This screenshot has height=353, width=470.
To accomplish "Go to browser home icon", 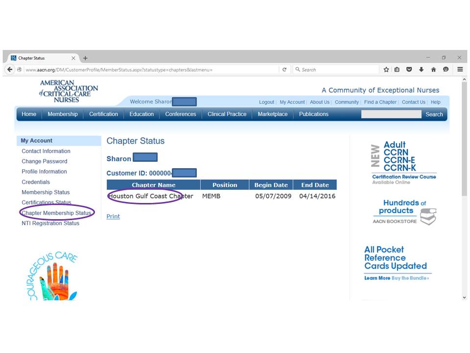I will [433, 70].
